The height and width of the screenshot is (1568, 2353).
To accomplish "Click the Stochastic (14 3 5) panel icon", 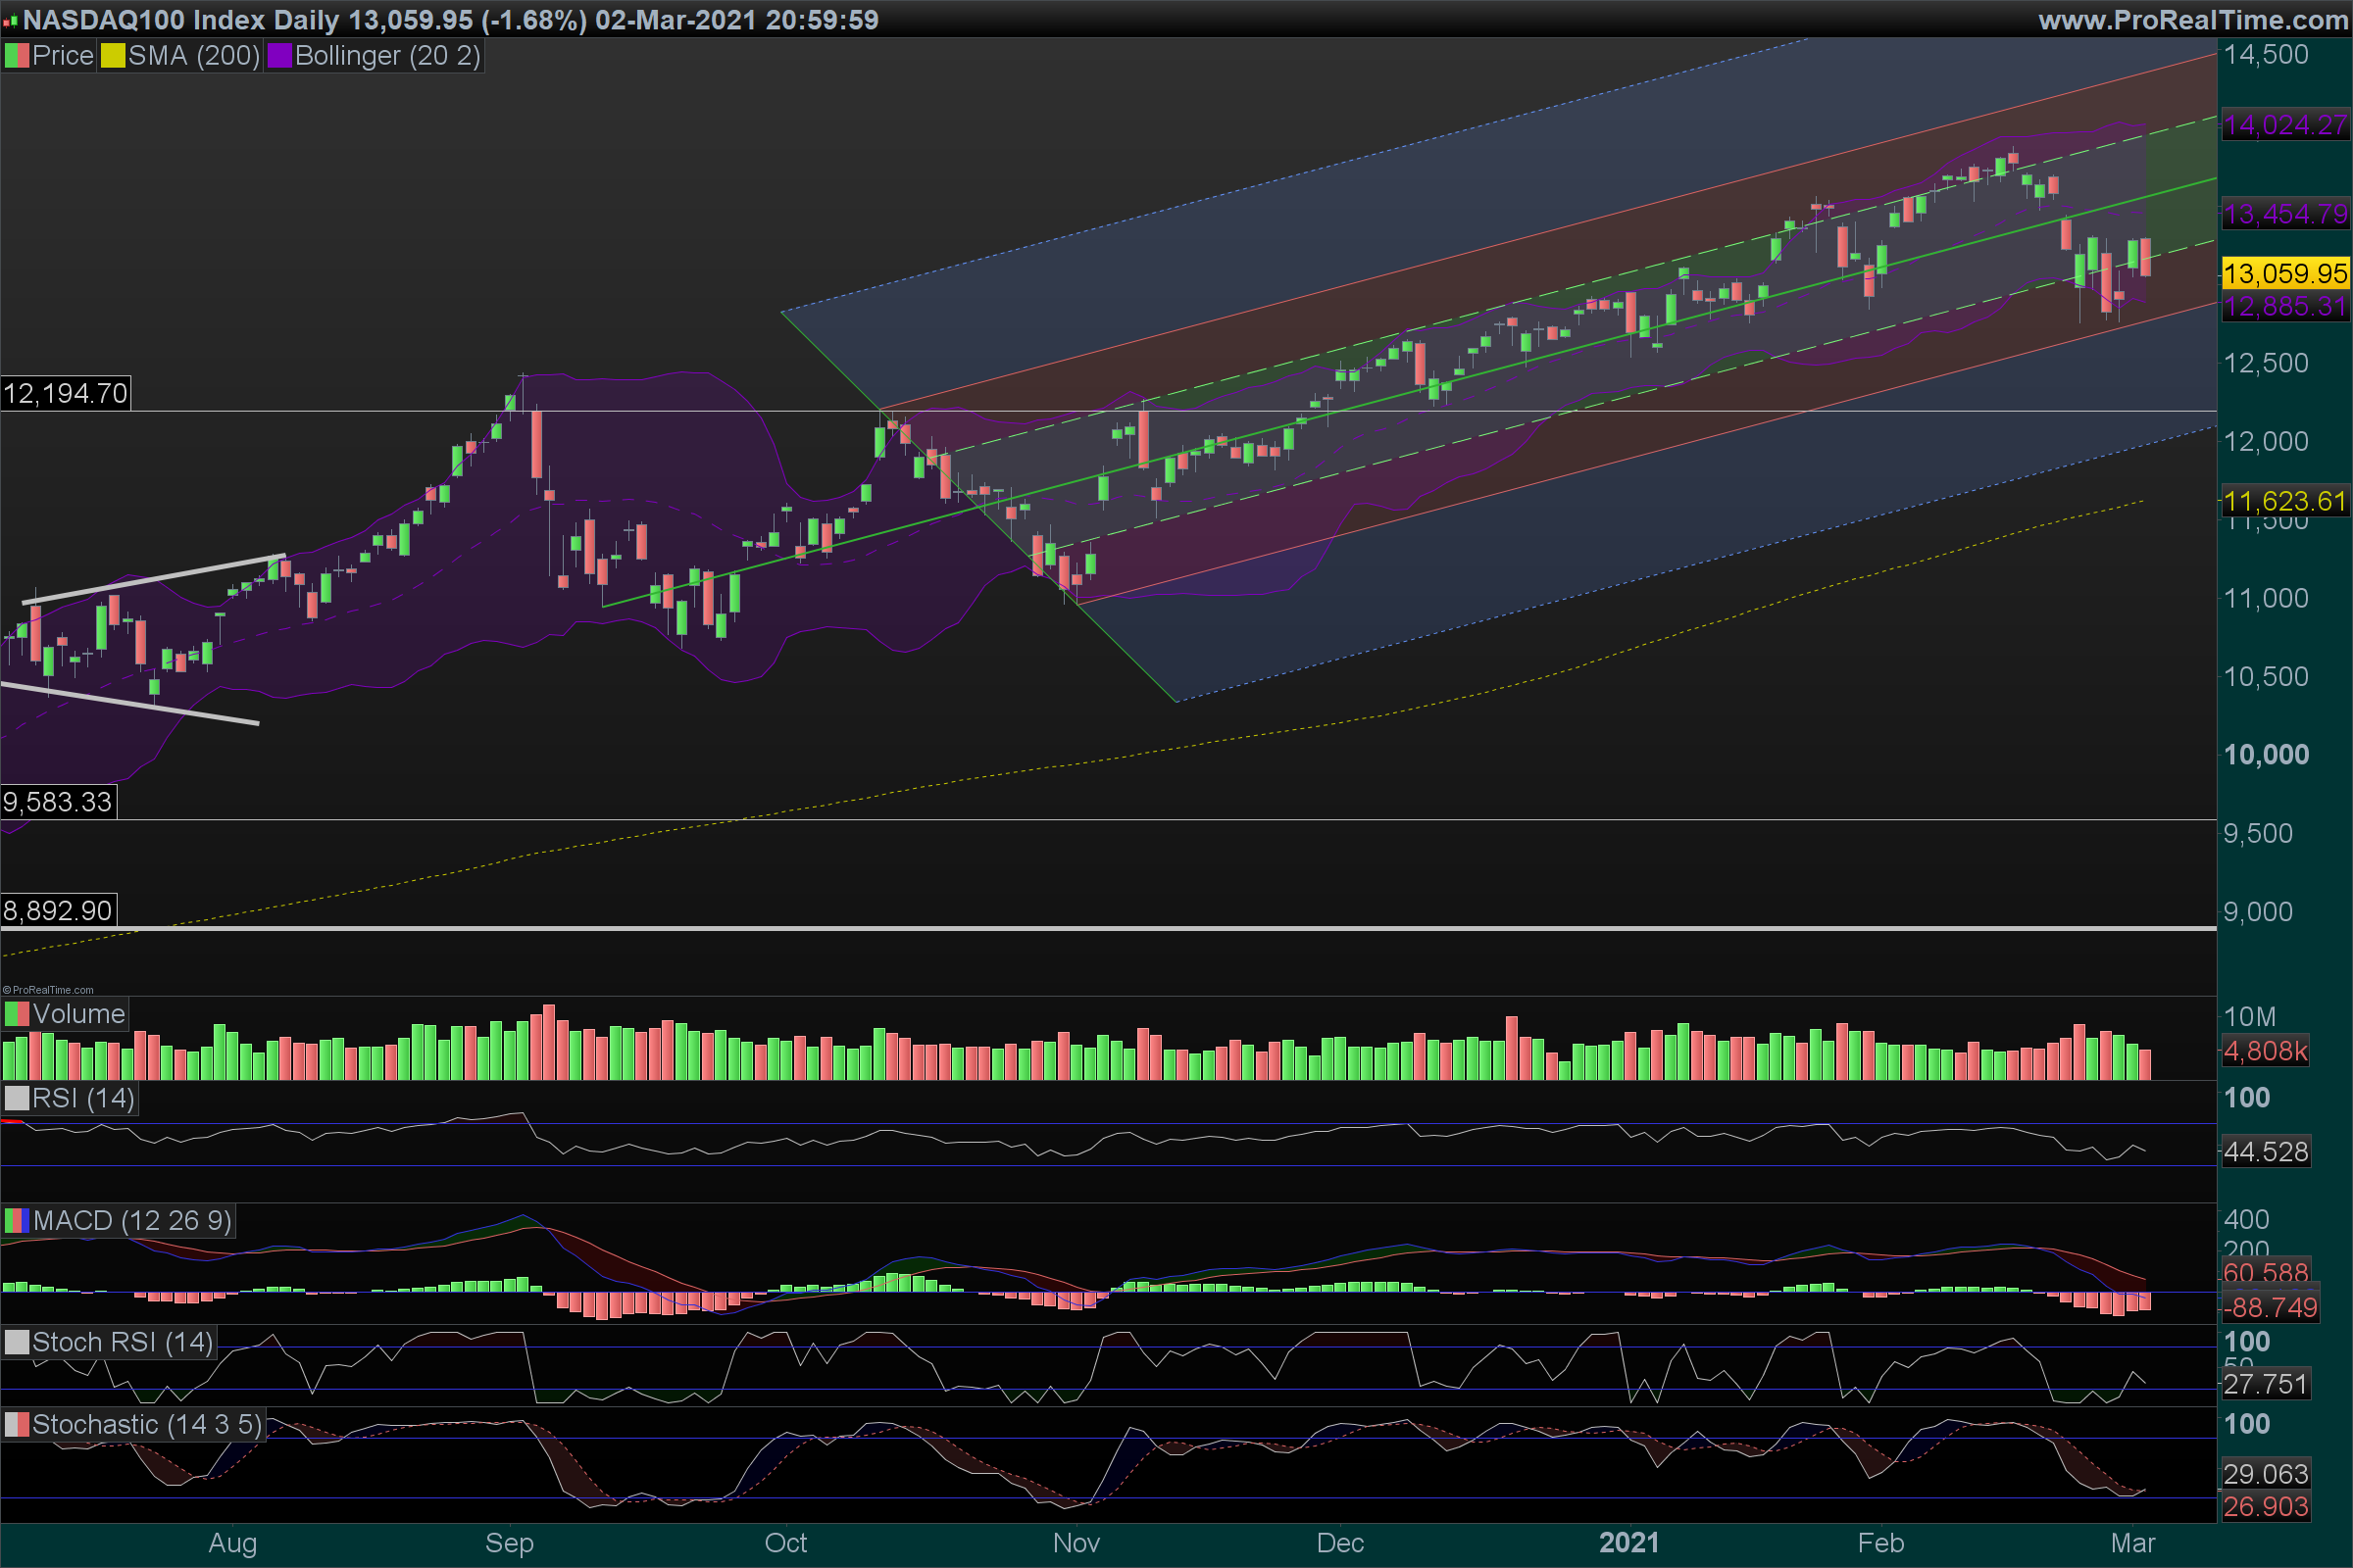I will click(x=17, y=1424).
